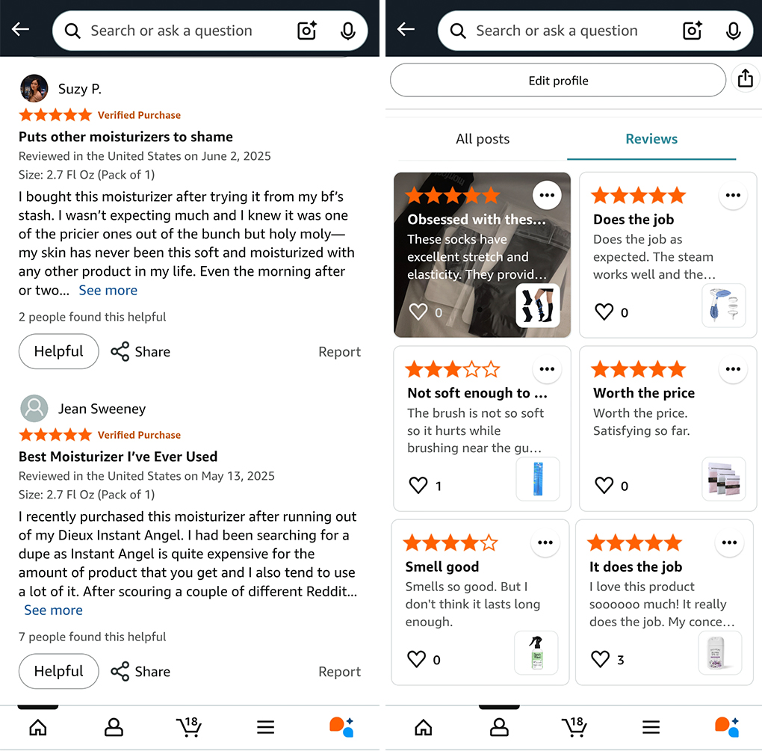Tap the share profile icon beside Edit profile

pos(746,78)
